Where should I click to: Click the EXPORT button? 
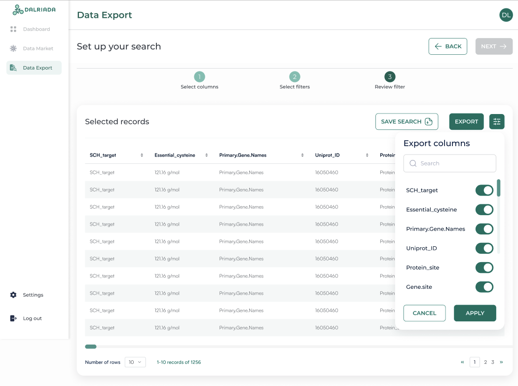click(x=466, y=121)
